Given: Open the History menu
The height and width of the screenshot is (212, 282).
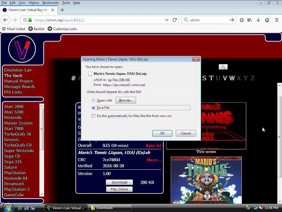Looking at the screenshot, I should [34, 3].
